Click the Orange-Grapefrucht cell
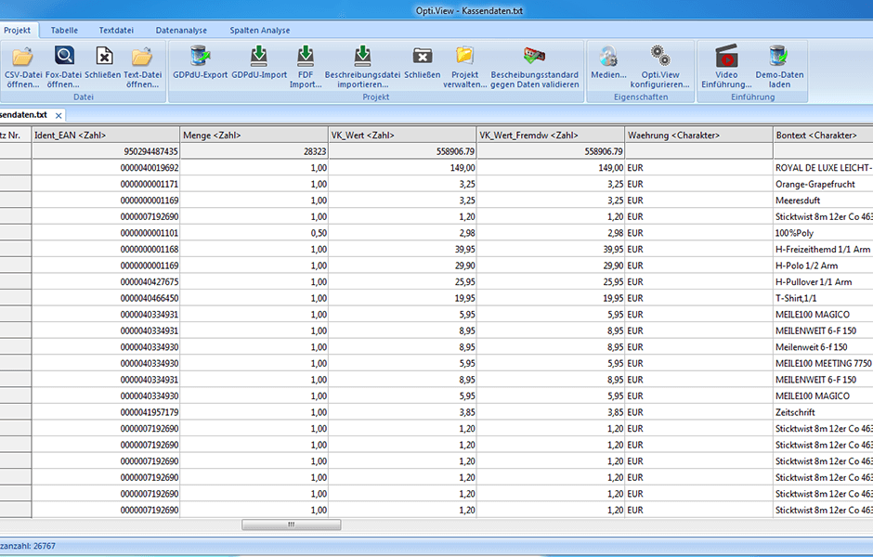873x557 pixels. [824, 184]
